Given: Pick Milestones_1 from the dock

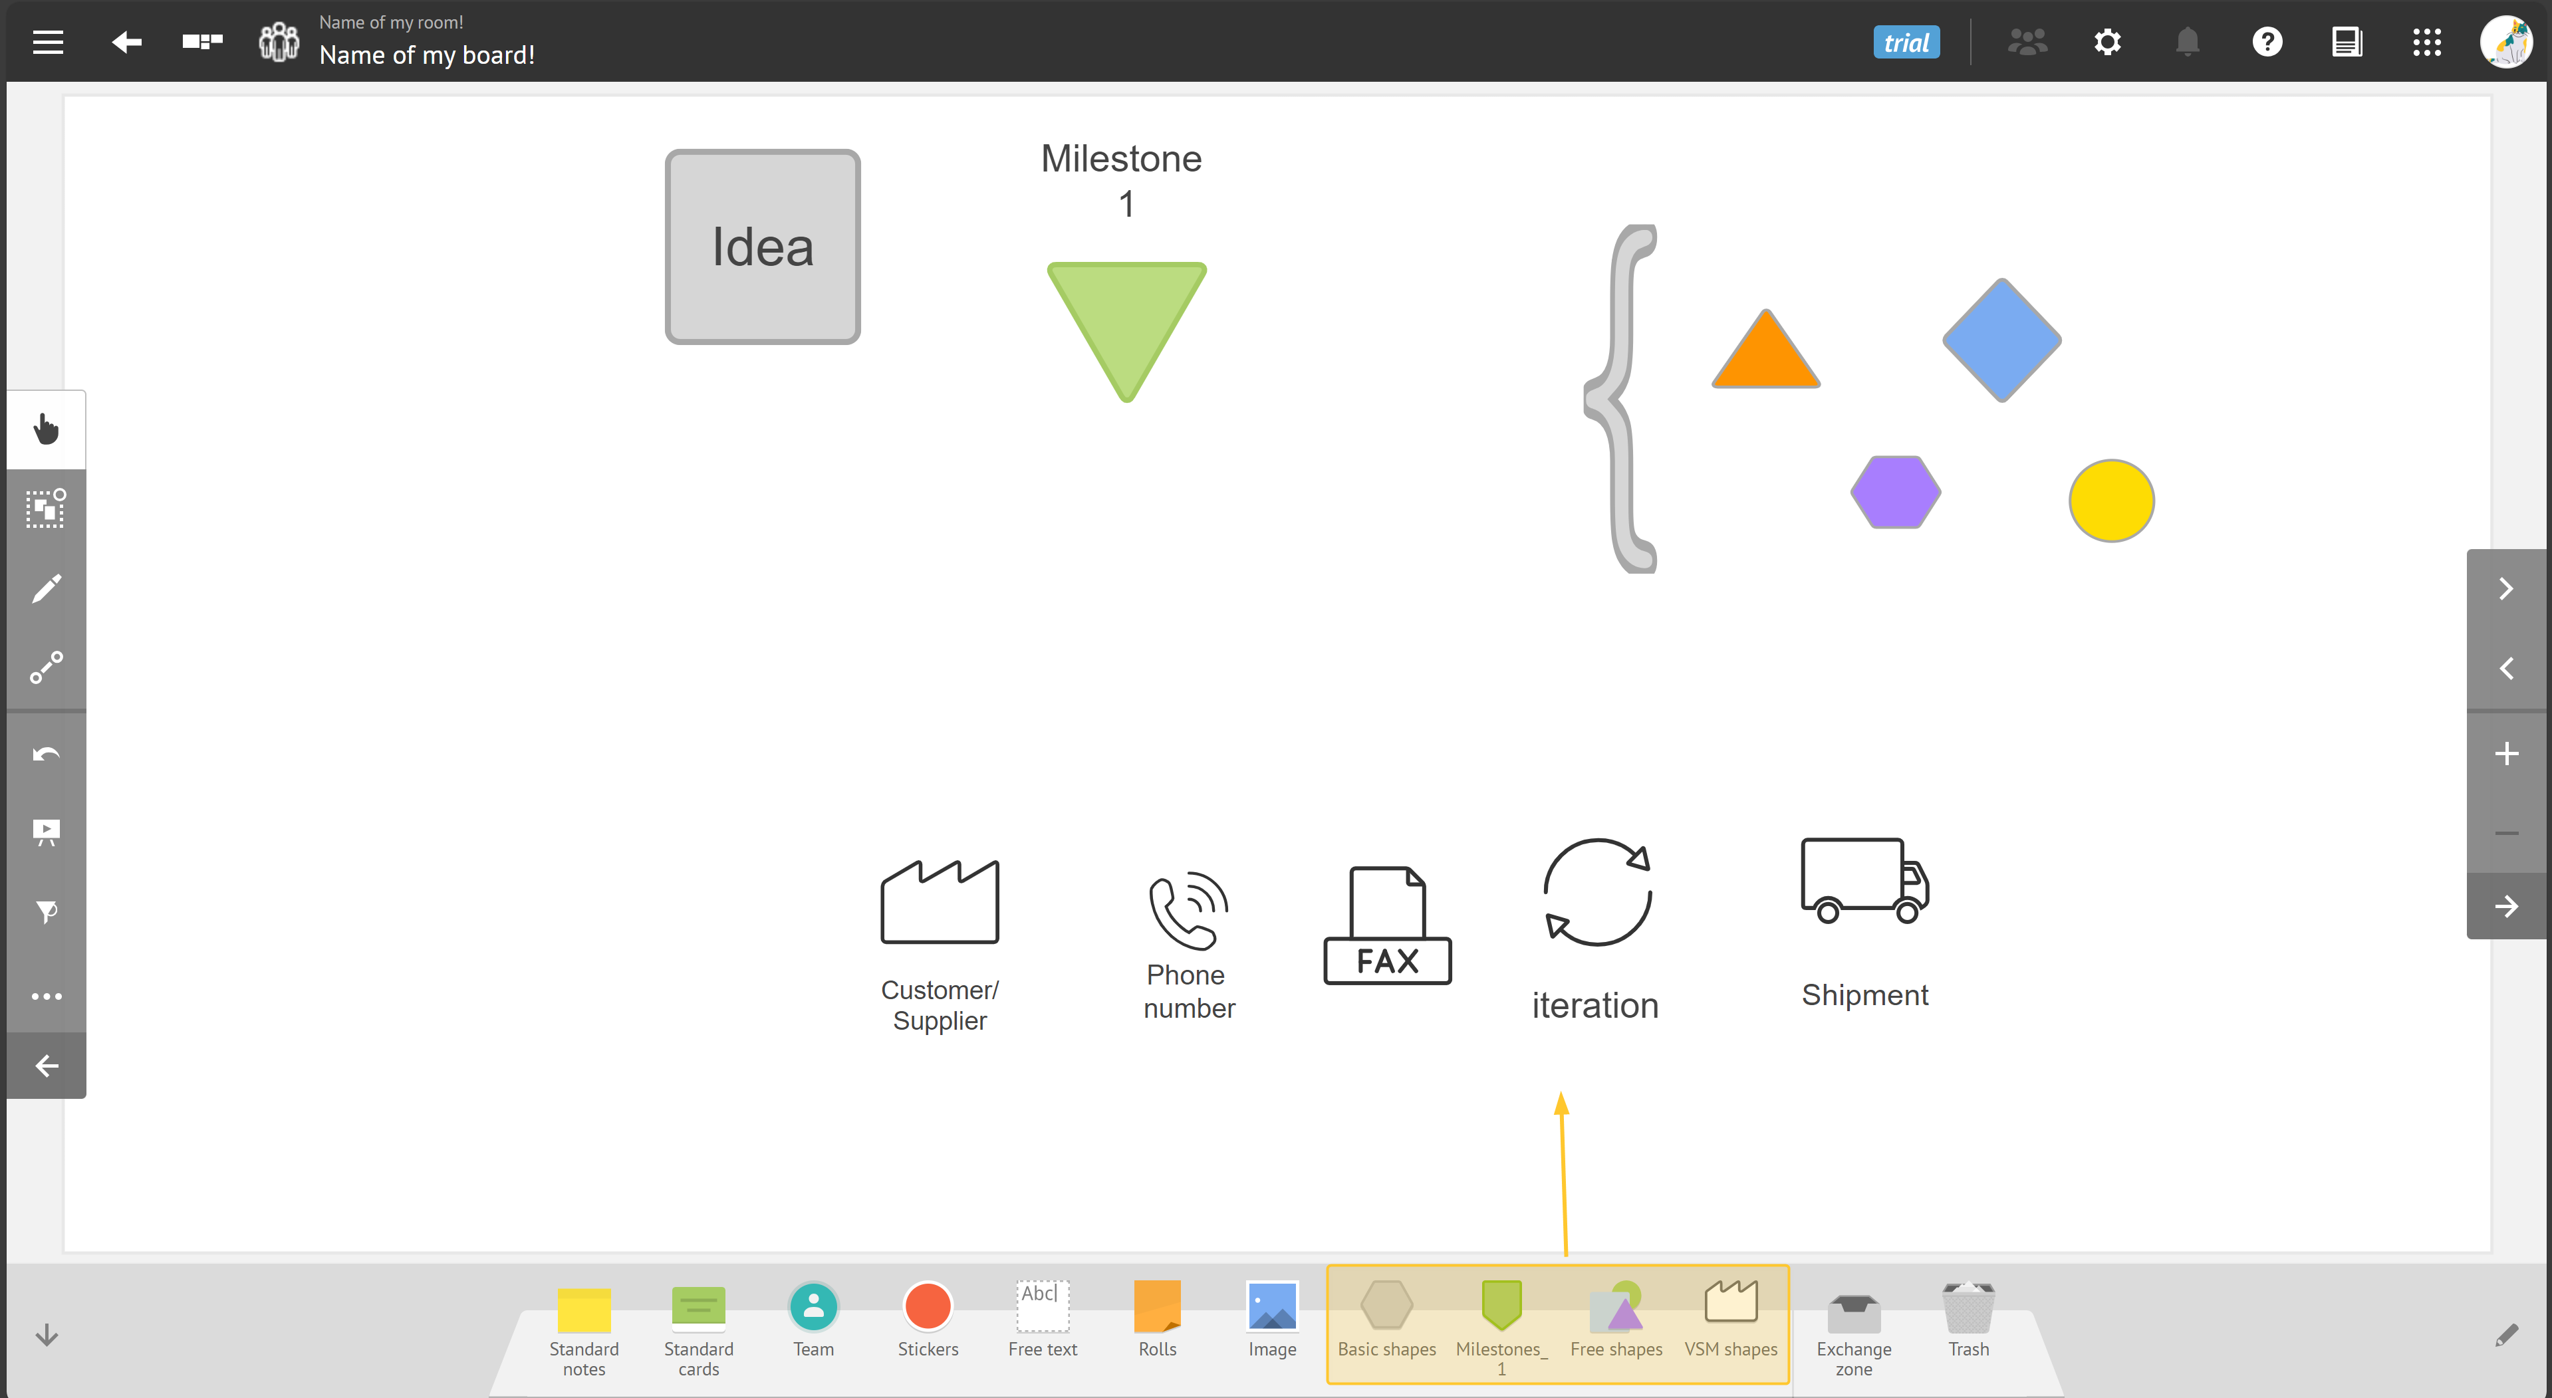Looking at the screenshot, I should [x=1501, y=1328].
